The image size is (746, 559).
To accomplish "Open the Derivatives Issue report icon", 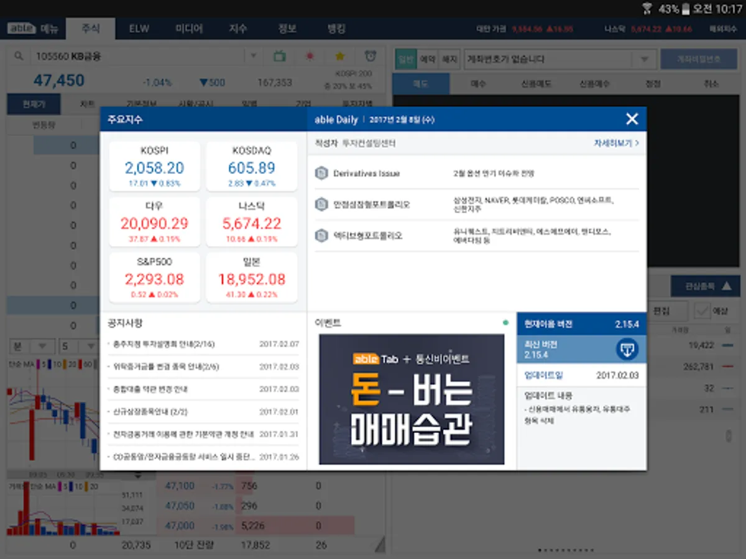I will point(321,173).
